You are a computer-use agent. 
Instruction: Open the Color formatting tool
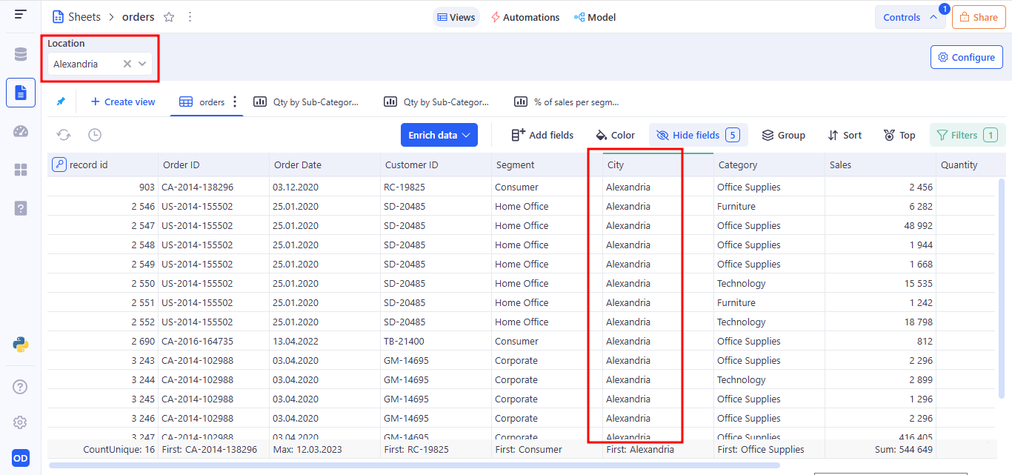pos(615,135)
